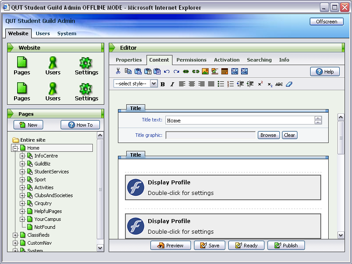Select the NotFound page in the tree

pyautogui.click(x=45, y=227)
